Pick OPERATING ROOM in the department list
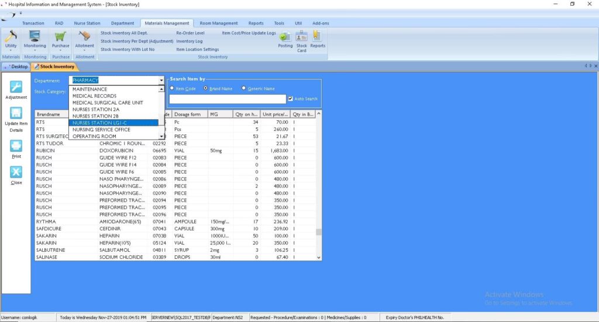This screenshot has height=322, width=599. click(94, 136)
